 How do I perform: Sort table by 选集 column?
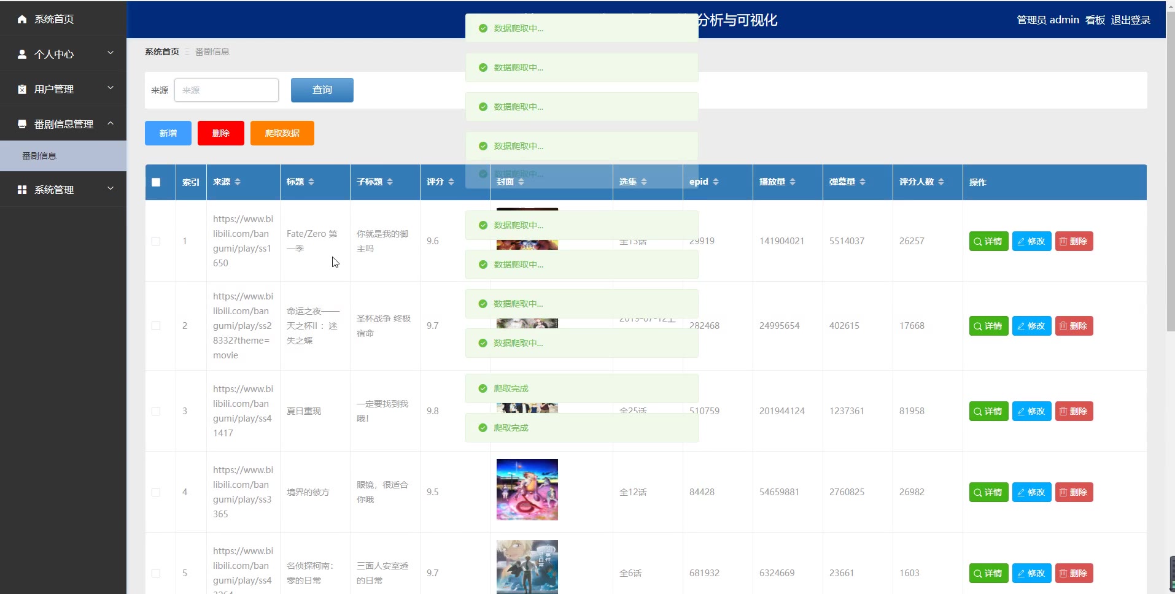[x=644, y=182]
